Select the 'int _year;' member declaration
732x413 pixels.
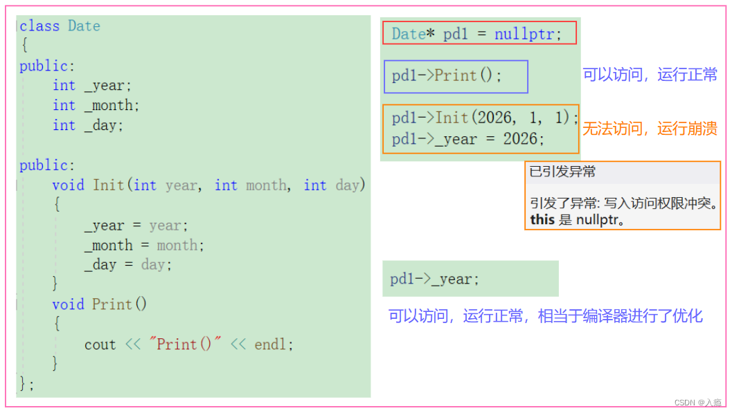(x=92, y=86)
